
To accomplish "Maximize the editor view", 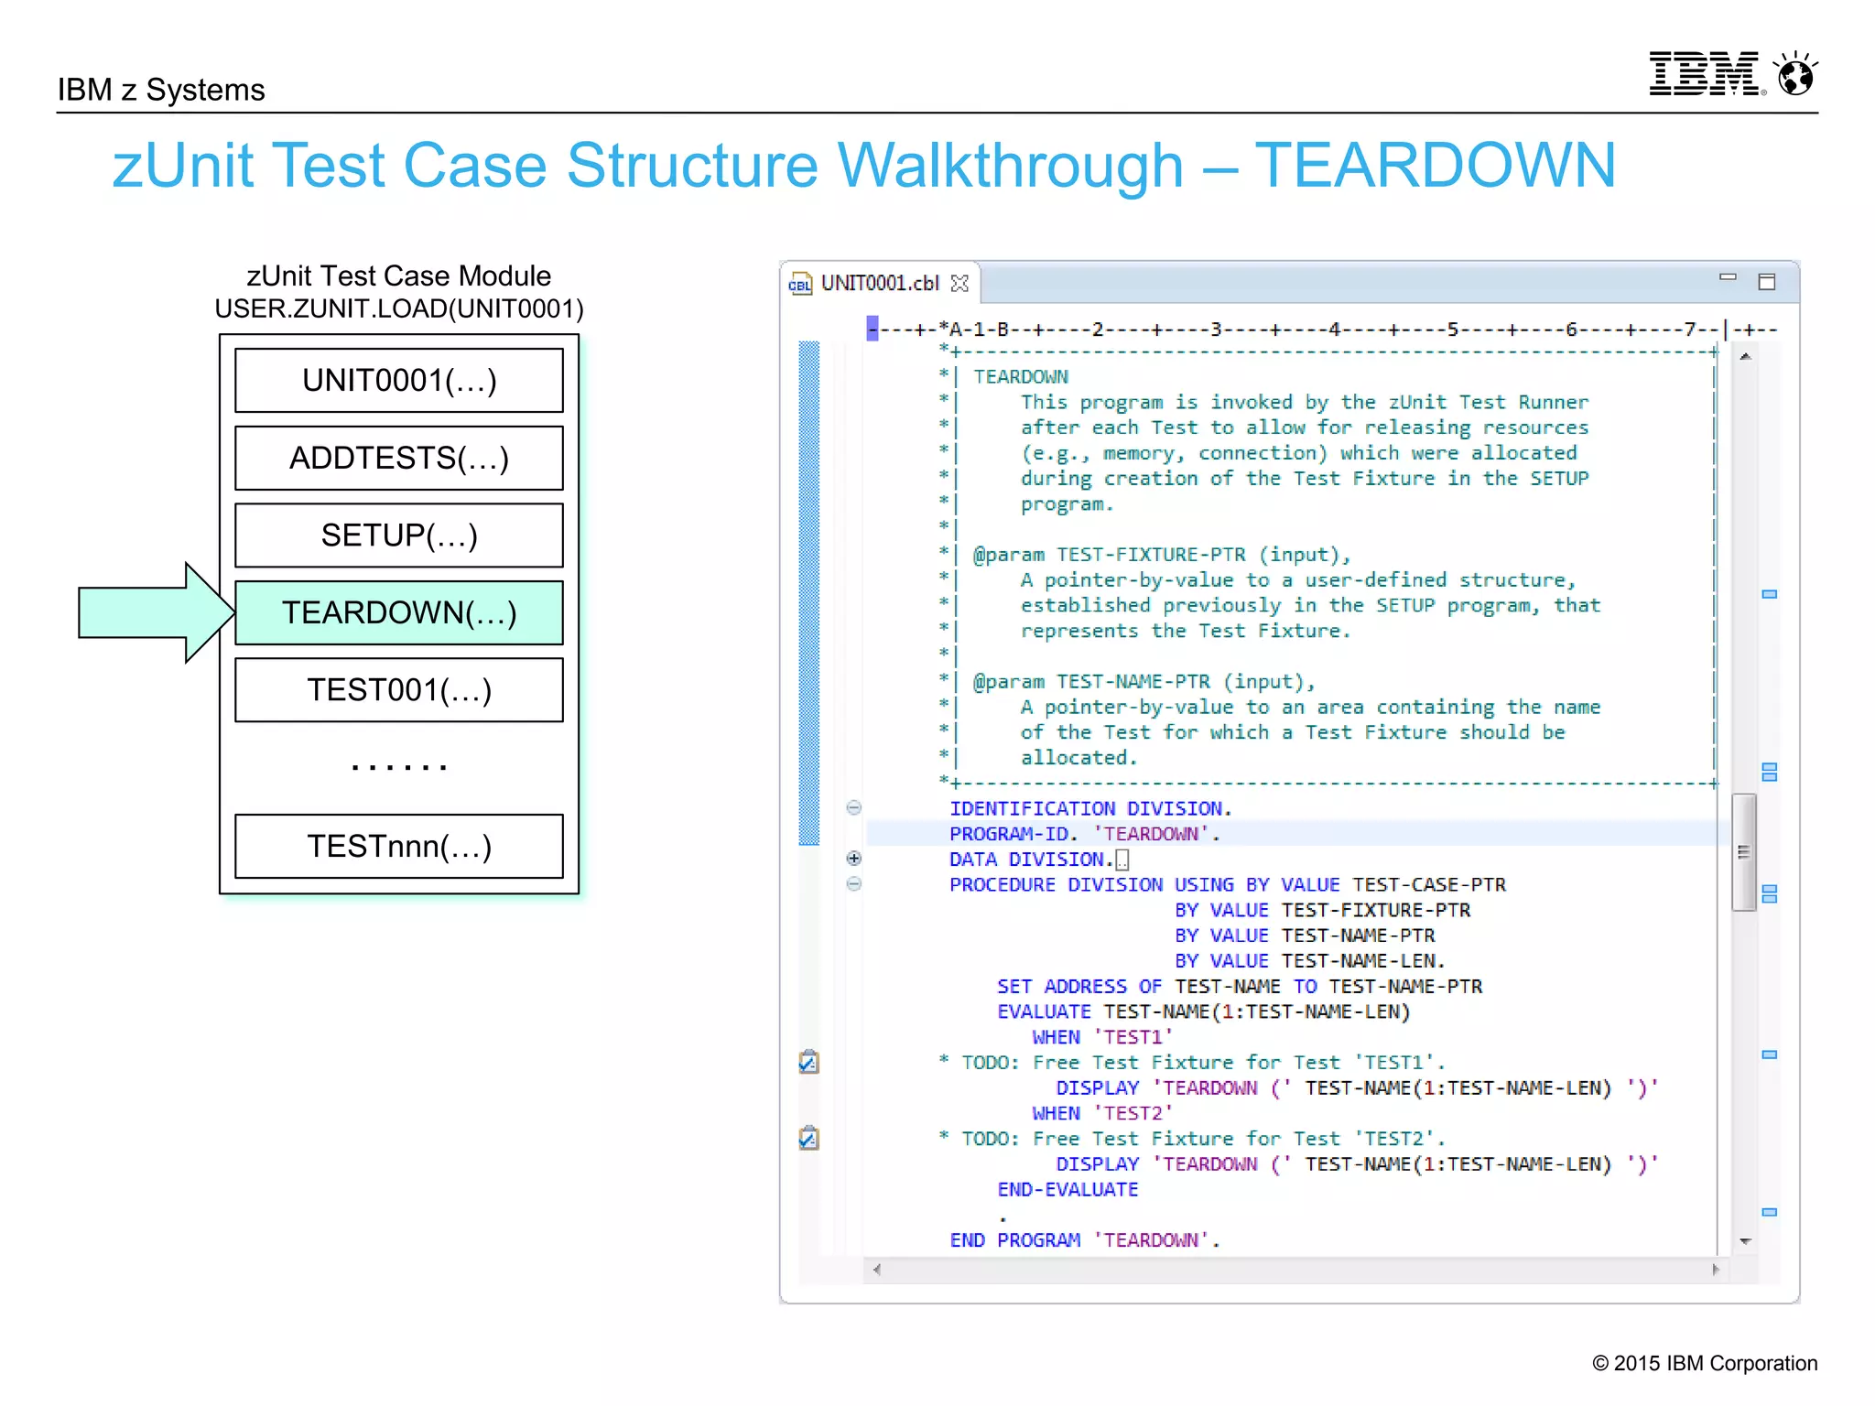I will click(x=1767, y=282).
